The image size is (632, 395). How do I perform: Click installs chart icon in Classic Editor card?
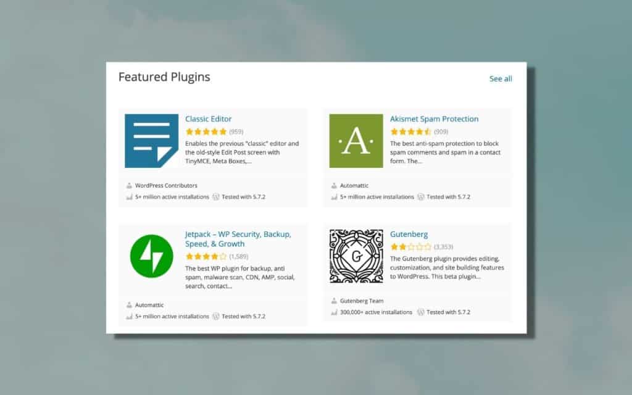pyautogui.click(x=129, y=197)
